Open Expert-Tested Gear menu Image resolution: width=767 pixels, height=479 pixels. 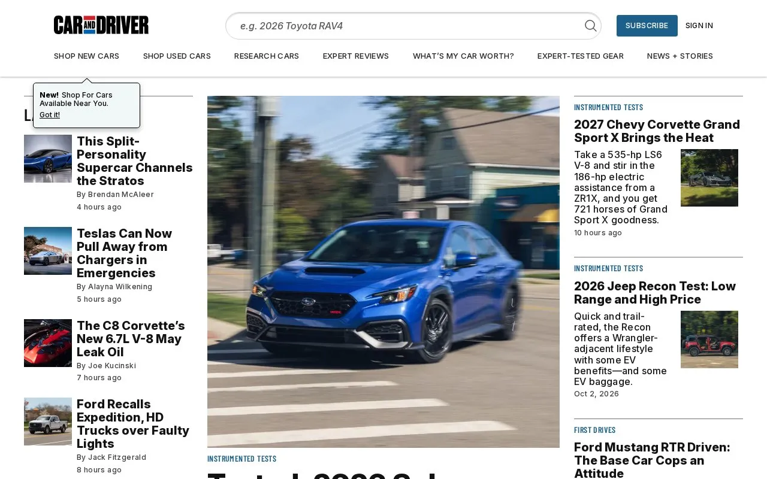[x=581, y=56]
